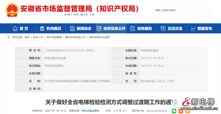Click the 发文日期 value 2023-07-18 16:12
221x114 pixels.
click(152, 58)
